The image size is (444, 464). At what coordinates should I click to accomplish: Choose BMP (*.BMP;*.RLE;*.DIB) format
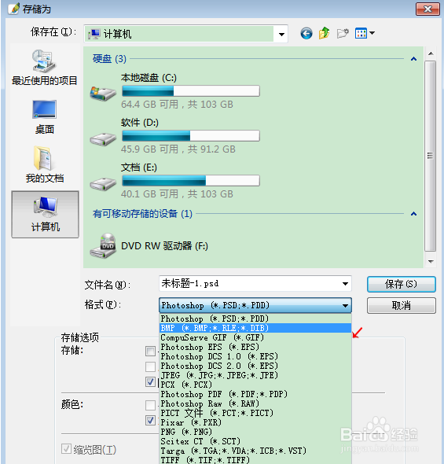(255, 328)
